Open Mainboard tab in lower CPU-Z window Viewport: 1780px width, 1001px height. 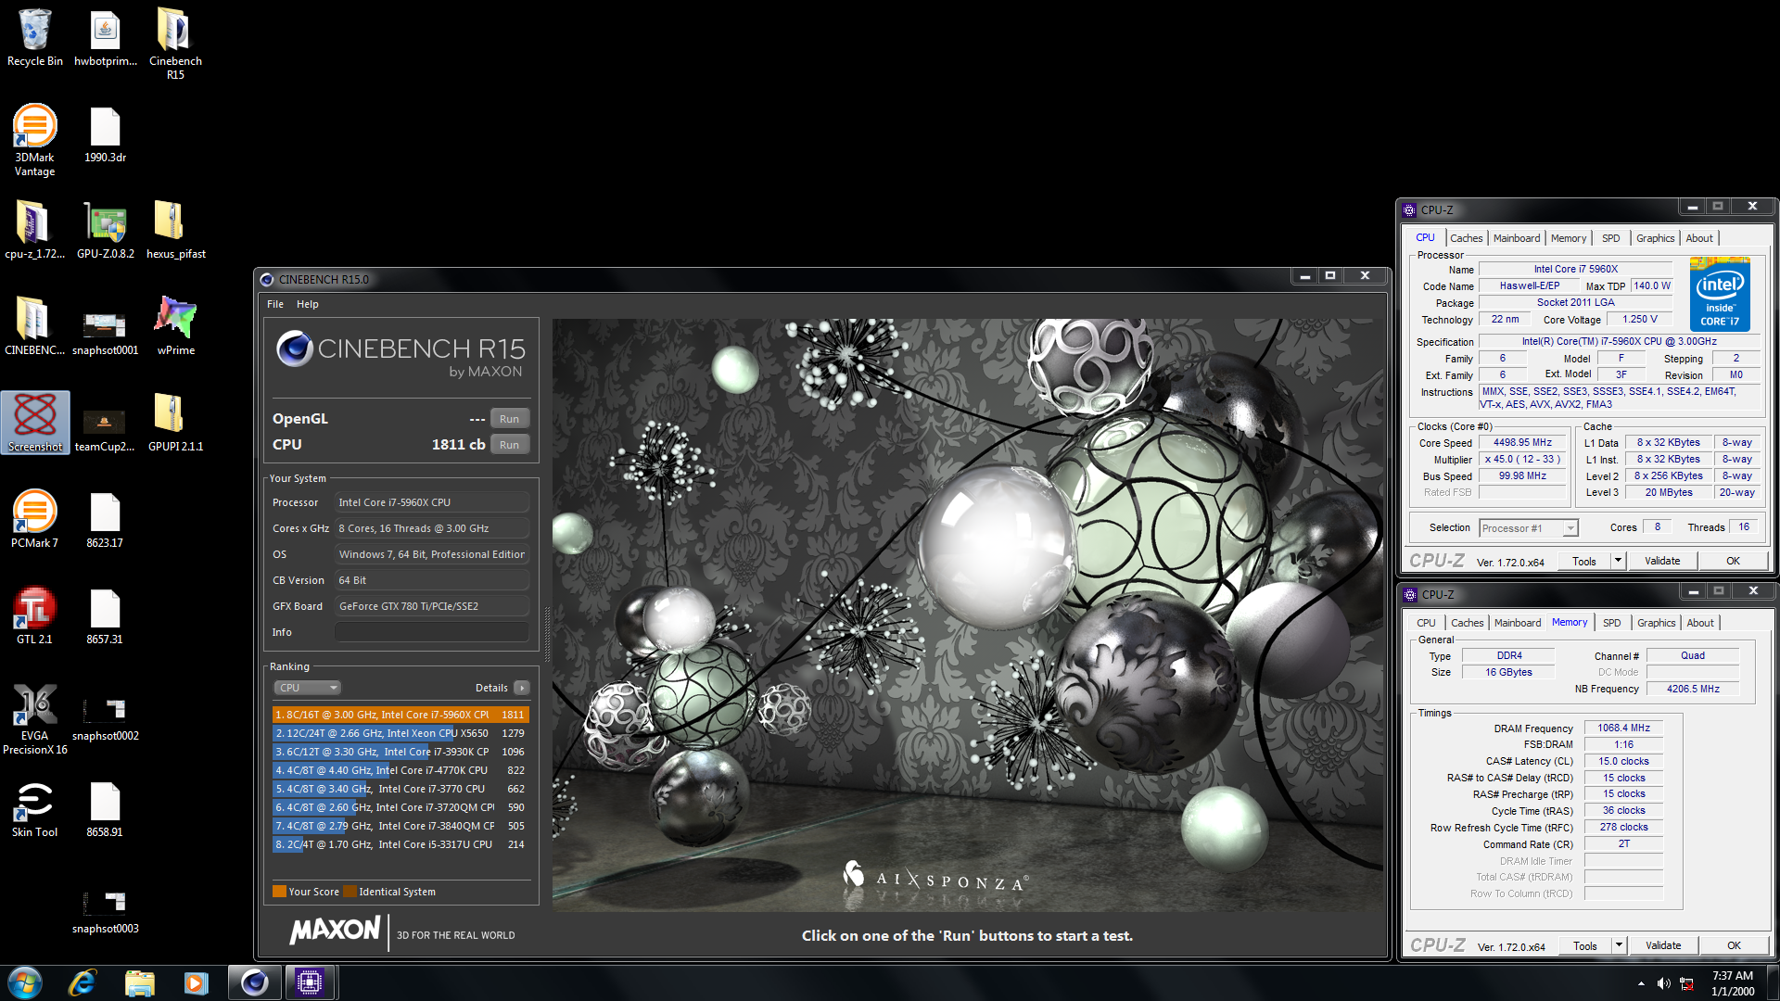click(x=1518, y=623)
